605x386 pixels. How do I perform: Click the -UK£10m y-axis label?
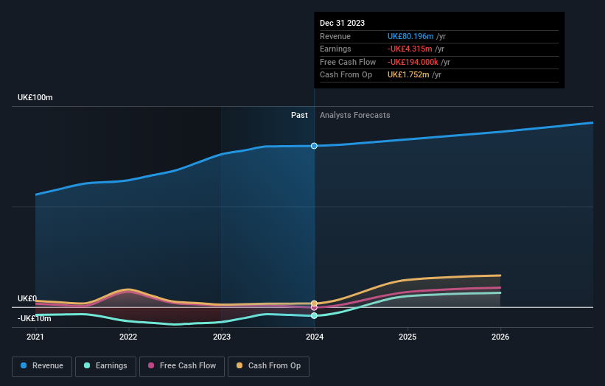coord(35,318)
